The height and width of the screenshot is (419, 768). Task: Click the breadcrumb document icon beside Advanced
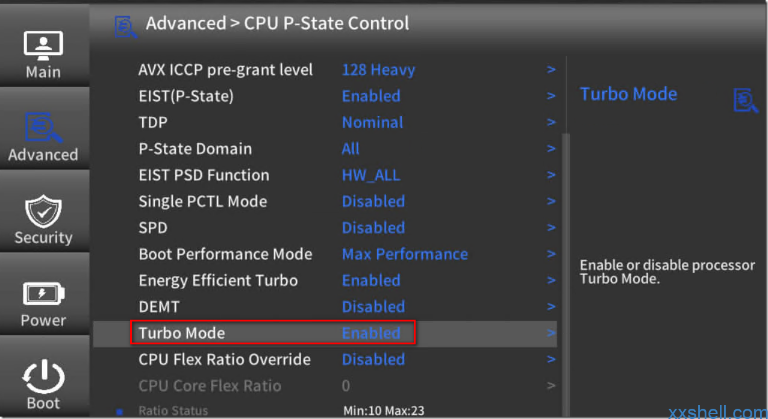(125, 26)
